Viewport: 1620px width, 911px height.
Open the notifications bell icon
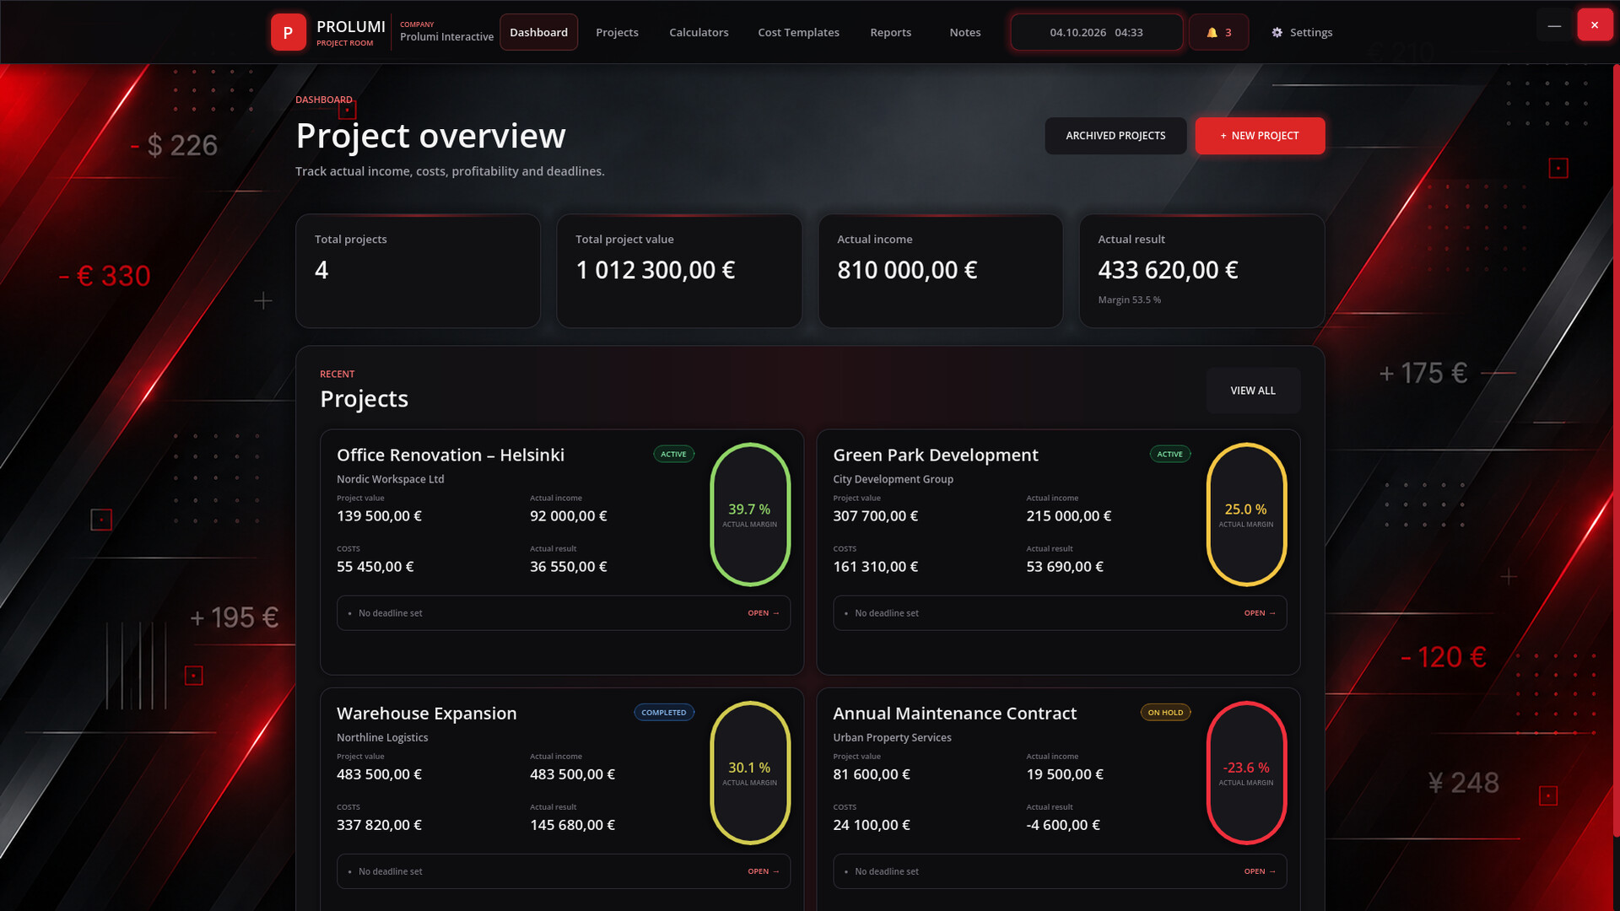1212,33
